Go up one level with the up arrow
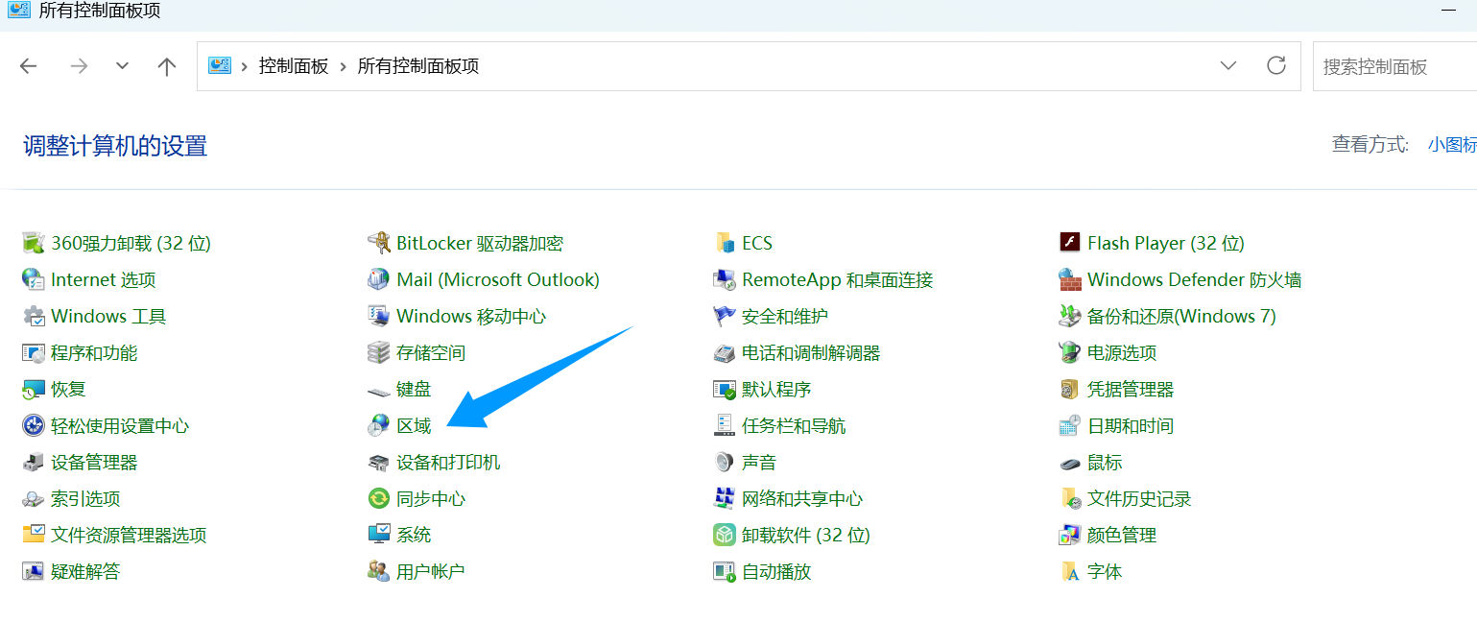 click(x=167, y=66)
